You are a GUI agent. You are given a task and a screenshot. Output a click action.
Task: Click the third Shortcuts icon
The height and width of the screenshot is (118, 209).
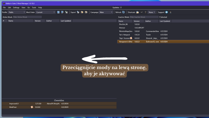pyautogui.click(x=145, y=12)
